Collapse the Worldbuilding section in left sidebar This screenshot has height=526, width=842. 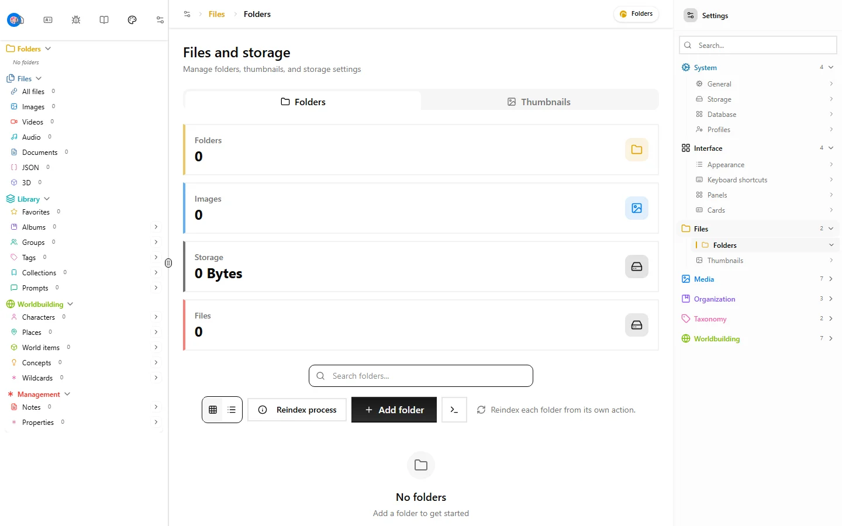[x=70, y=304]
